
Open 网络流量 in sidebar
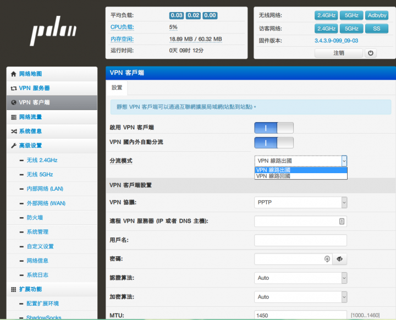pyautogui.click(x=52, y=117)
